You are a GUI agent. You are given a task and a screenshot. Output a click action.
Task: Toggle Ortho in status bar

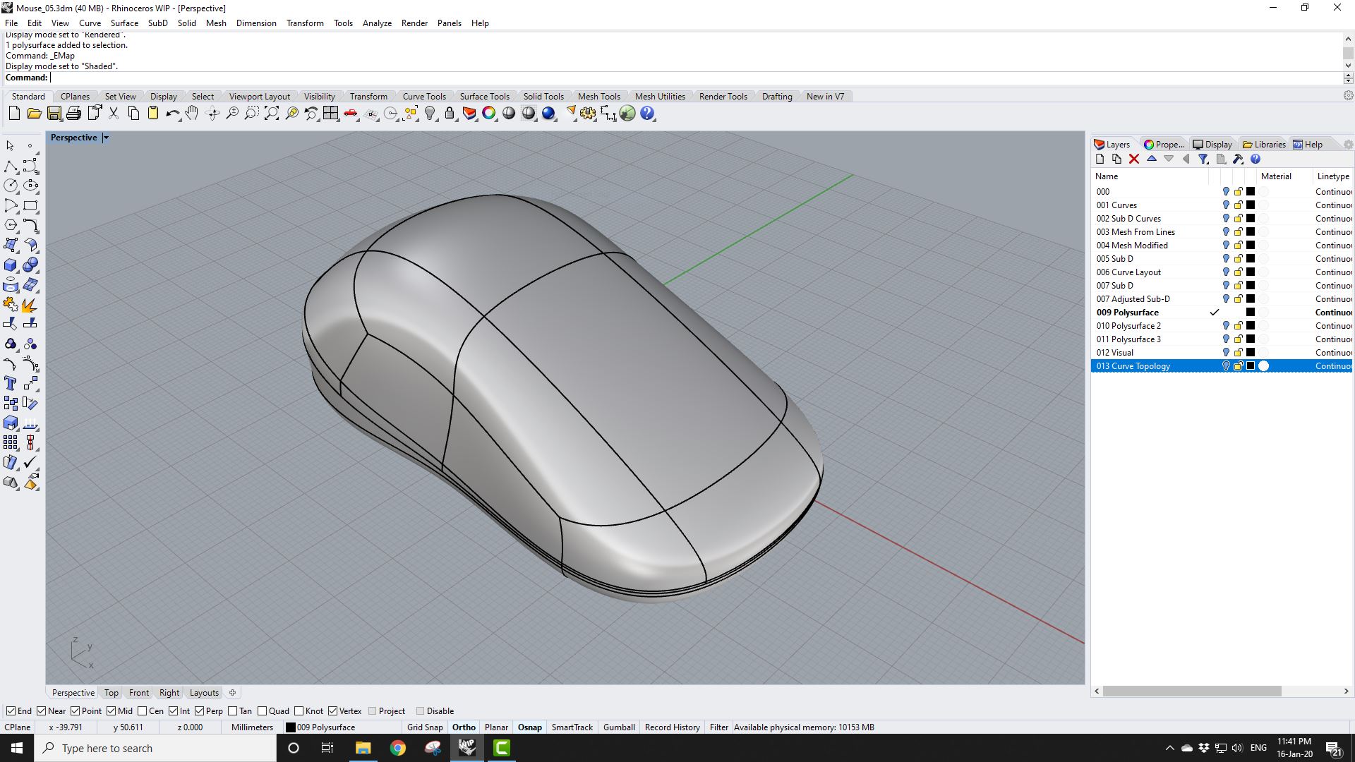point(464,727)
